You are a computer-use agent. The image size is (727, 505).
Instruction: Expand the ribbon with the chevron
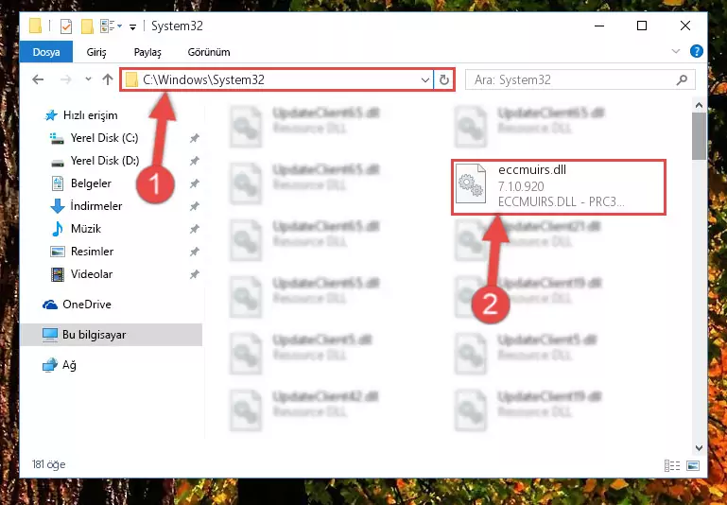[x=676, y=51]
